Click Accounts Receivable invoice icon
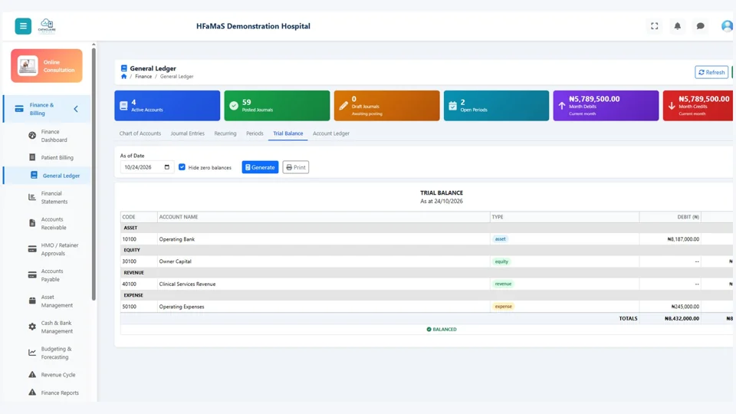The image size is (736, 414). (x=32, y=223)
